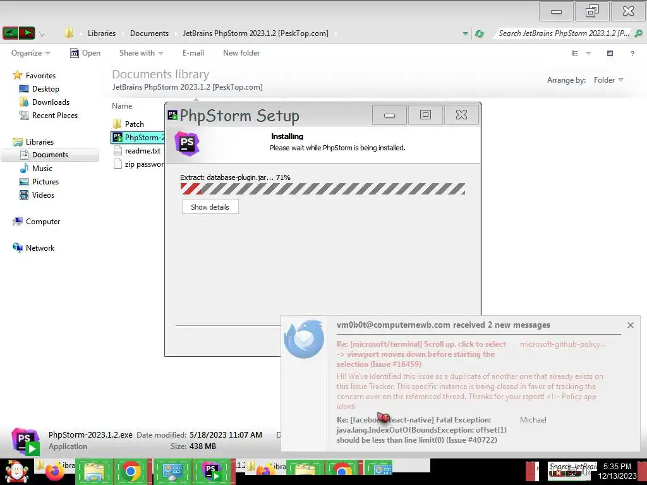Click the installation progress bar

tap(323, 188)
